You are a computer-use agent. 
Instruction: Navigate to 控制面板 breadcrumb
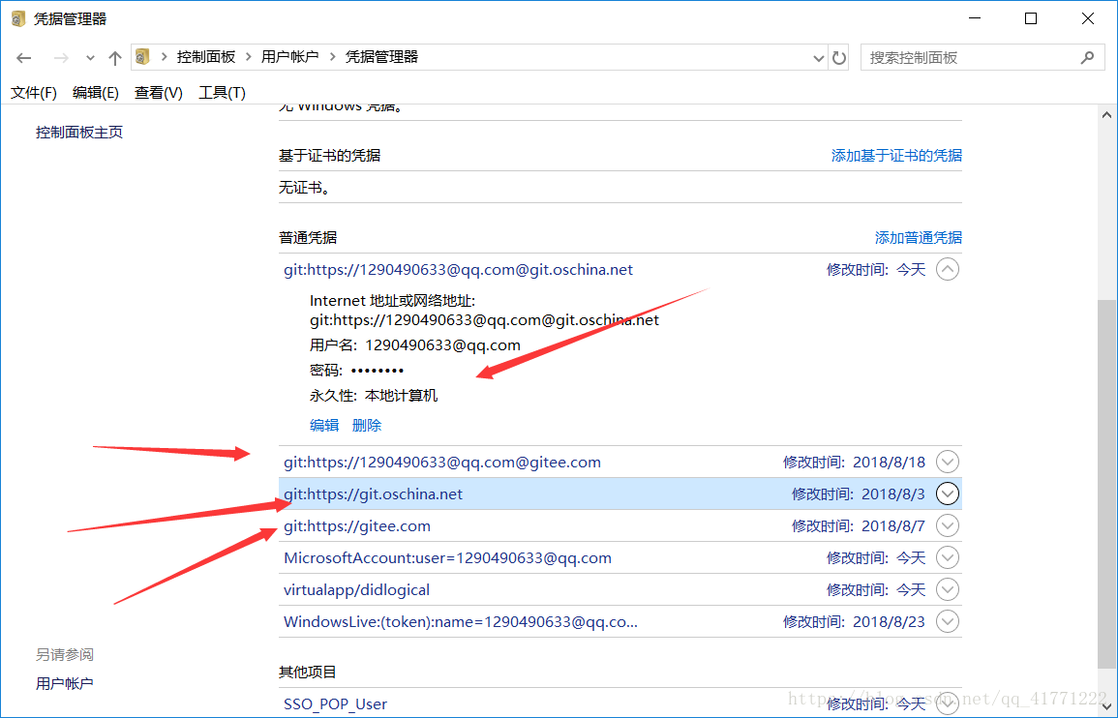pyautogui.click(x=206, y=57)
